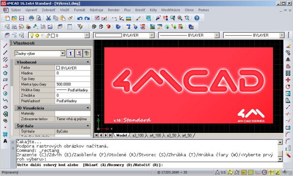
Task: Select the Ellipse tool in left toolbar
Action: pyautogui.click(x=5, y=107)
